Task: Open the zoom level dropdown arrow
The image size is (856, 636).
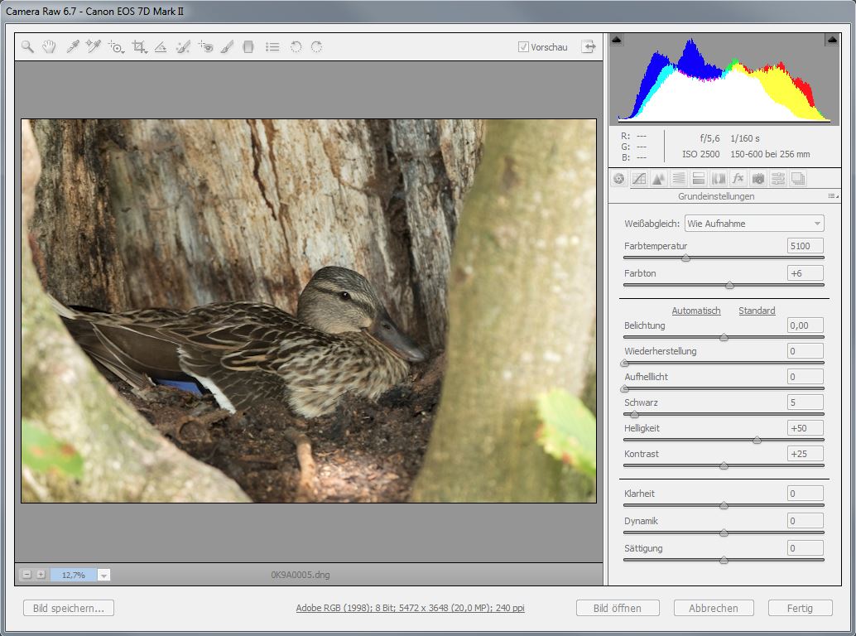Action: click(x=103, y=575)
